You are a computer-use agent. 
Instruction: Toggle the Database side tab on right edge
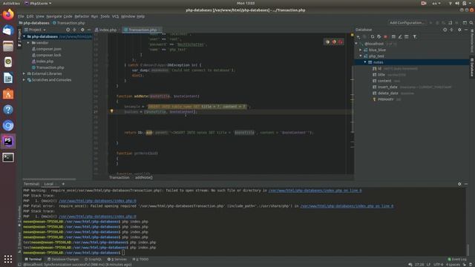tap(472, 67)
